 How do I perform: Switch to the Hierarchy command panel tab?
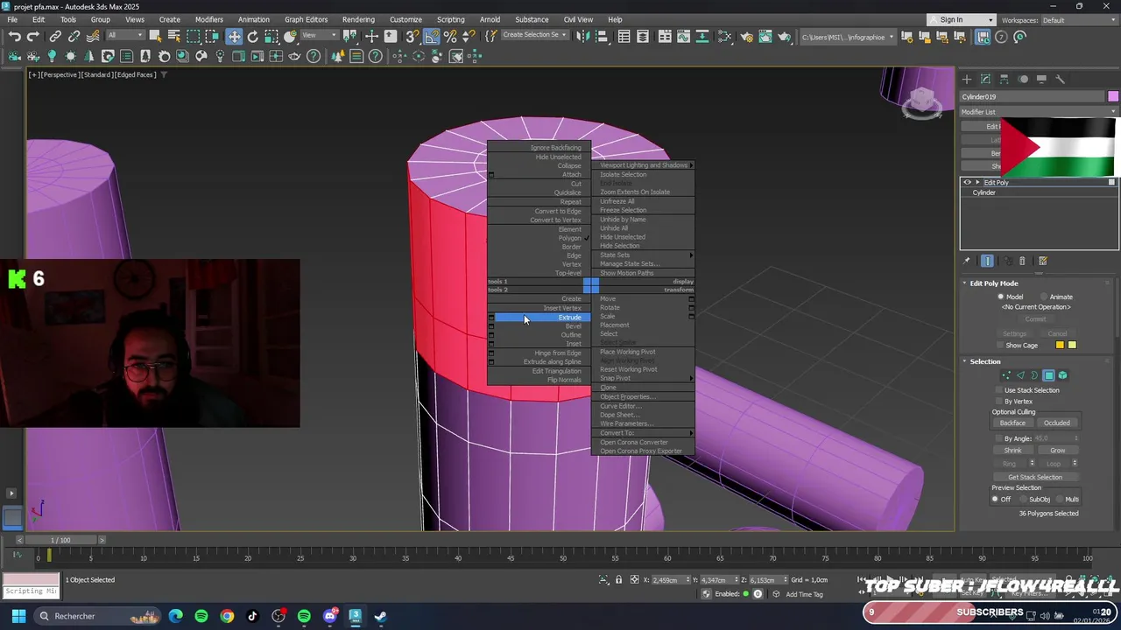click(x=1004, y=79)
